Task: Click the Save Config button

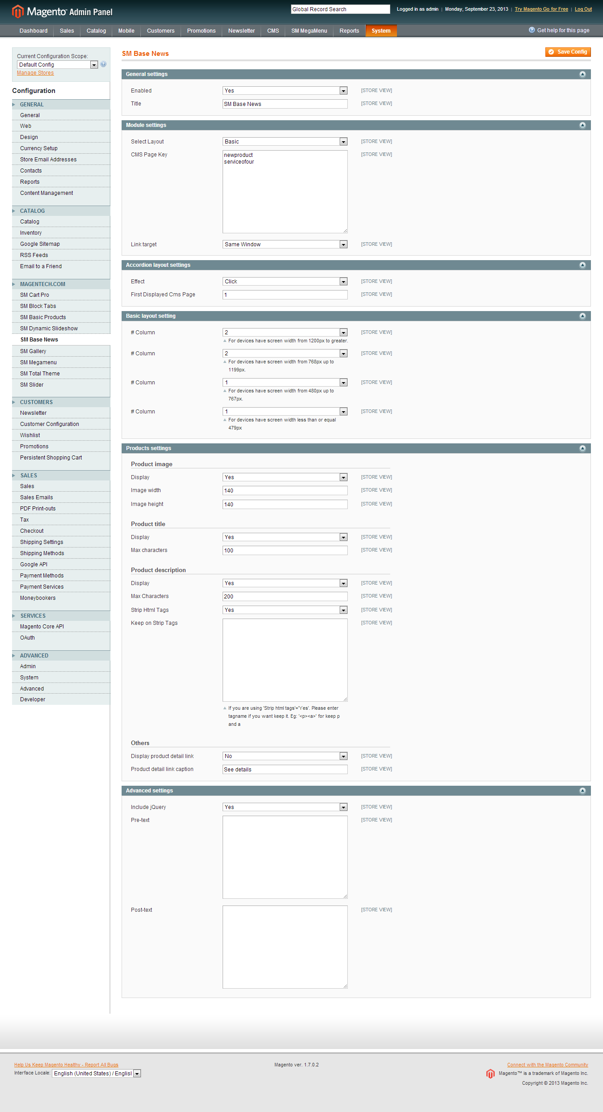Action: (x=568, y=52)
